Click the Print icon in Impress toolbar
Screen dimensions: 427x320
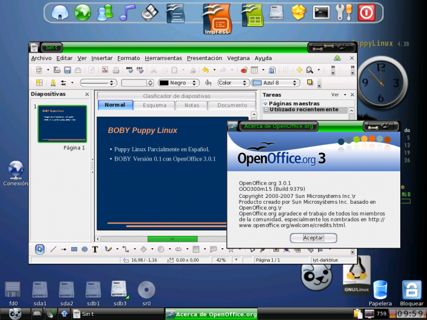click(116, 70)
